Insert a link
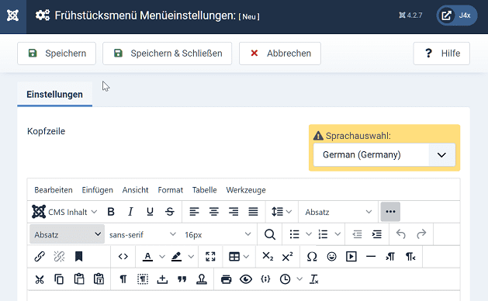Screen dimensions: 488x301 [40, 257]
